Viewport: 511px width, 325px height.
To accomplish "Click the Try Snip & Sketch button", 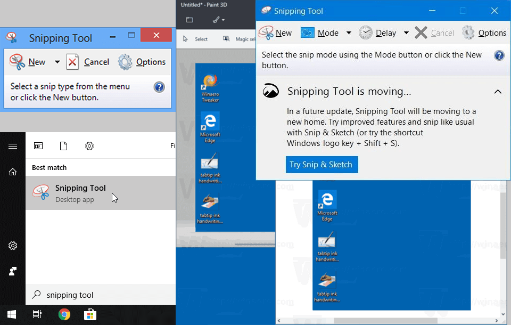I will coord(322,165).
